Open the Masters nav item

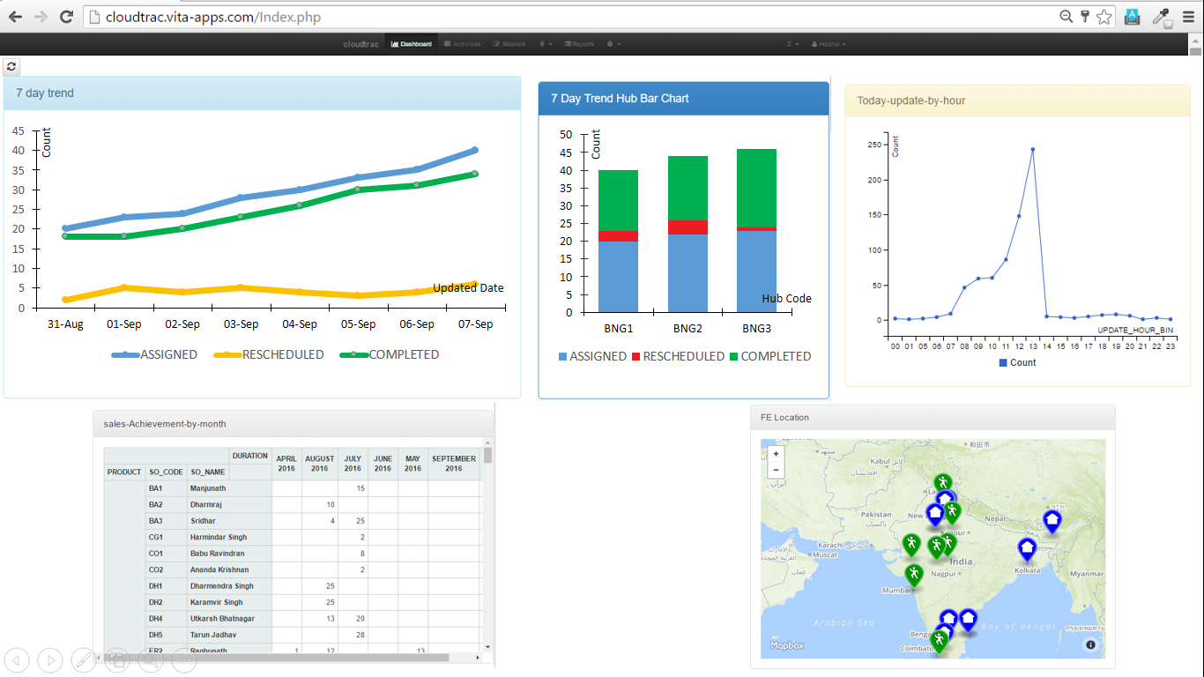[x=510, y=43]
